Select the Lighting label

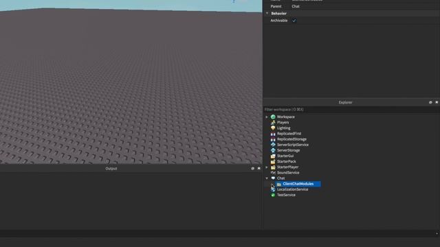click(284, 128)
